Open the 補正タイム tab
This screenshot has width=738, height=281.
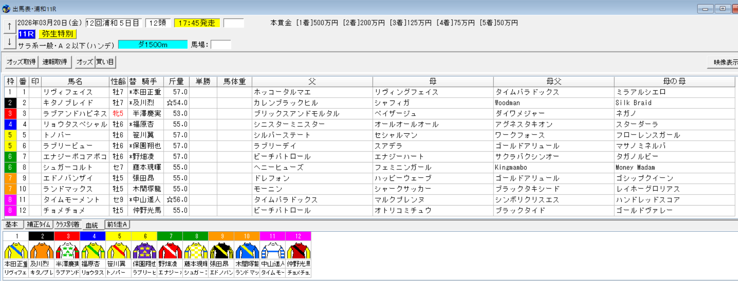pyautogui.click(x=39, y=224)
